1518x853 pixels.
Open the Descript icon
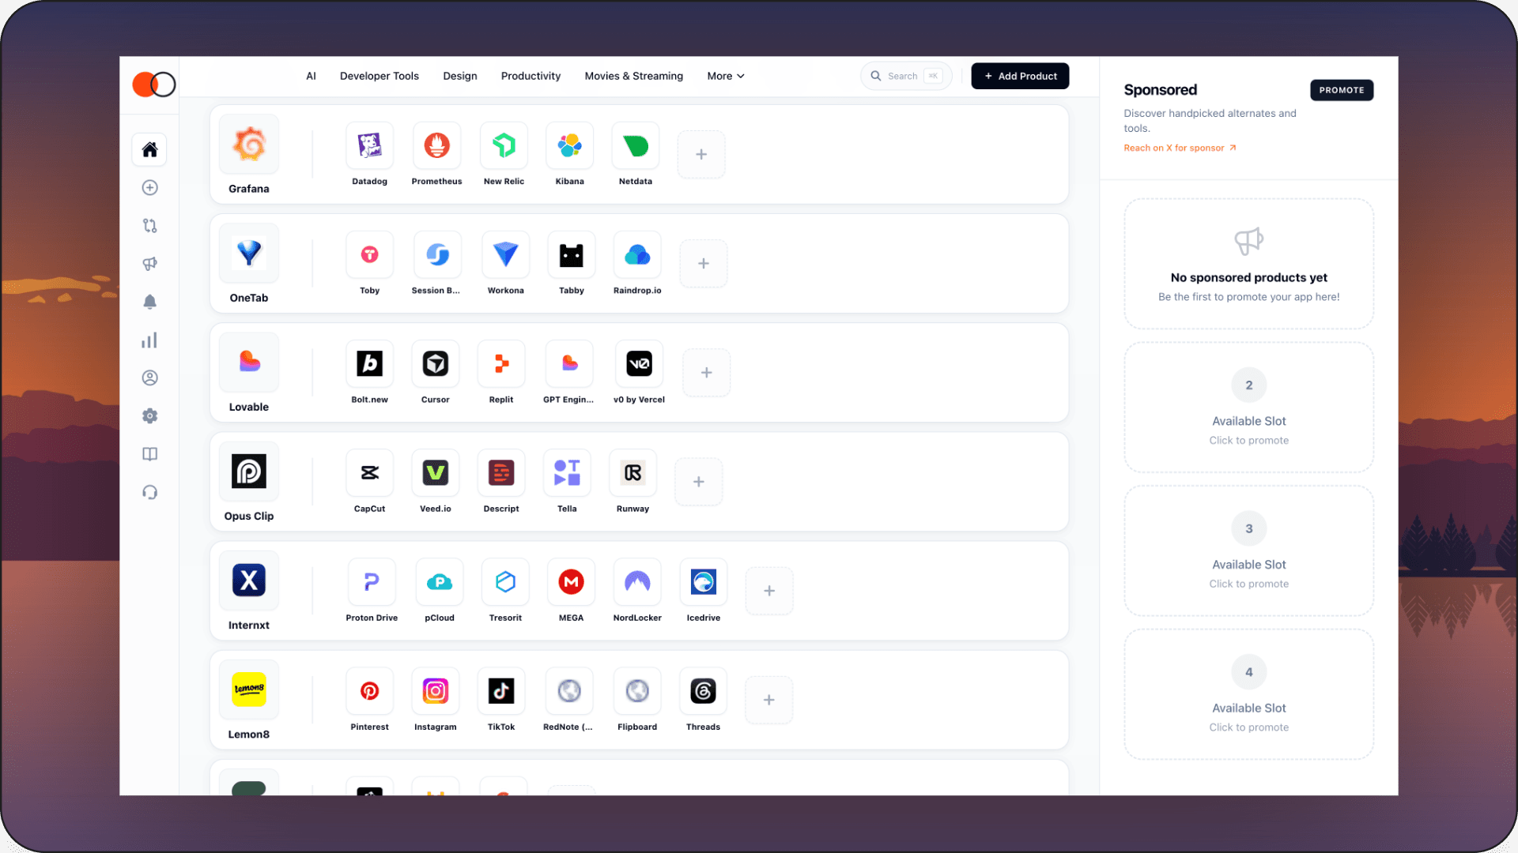point(501,472)
